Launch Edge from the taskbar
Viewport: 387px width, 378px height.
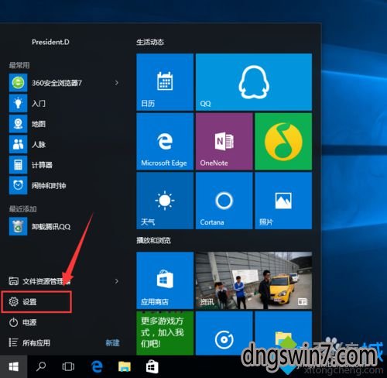coord(97,366)
